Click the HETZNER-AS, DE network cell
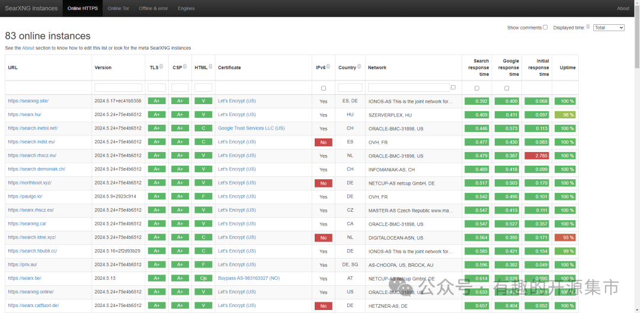 (388, 306)
